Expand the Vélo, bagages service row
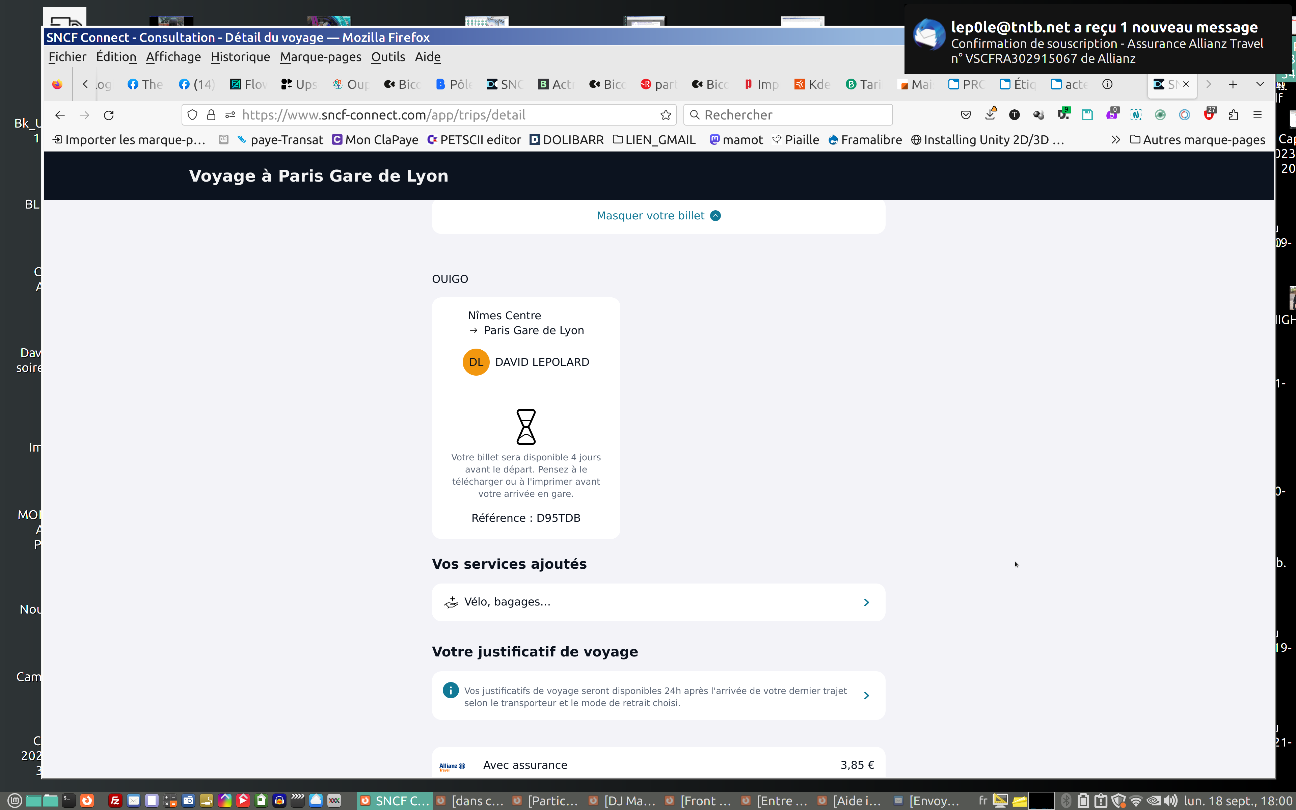1296x810 pixels. 658,602
